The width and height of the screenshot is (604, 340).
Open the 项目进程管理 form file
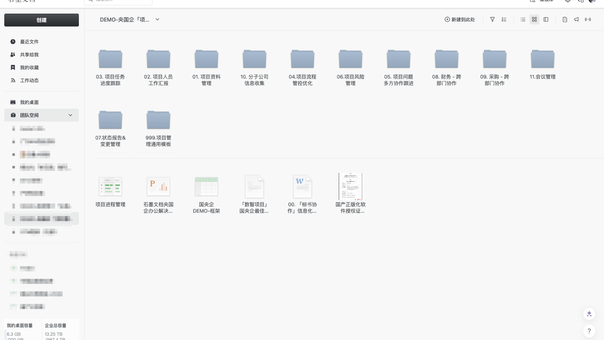110,192
